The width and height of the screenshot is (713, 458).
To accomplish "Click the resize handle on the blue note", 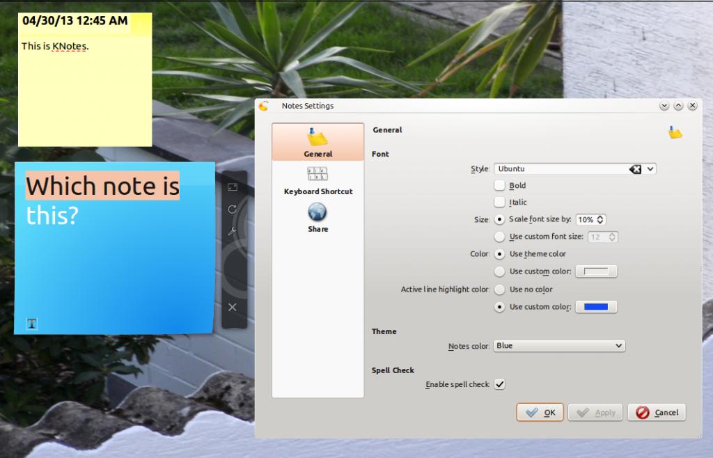I will pyautogui.click(x=233, y=187).
